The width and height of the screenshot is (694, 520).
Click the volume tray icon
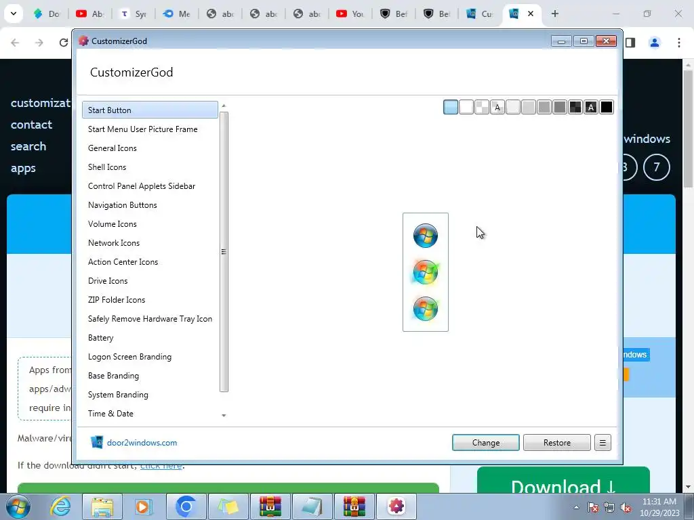(626, 508)
